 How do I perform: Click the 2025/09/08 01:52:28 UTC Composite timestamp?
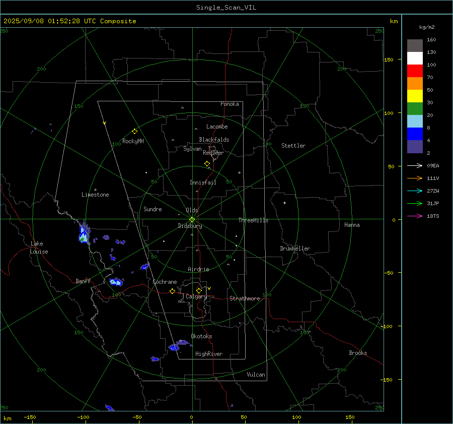69,21
